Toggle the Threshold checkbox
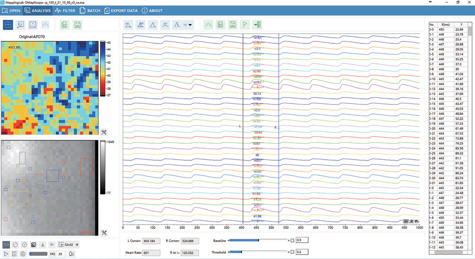Image resolution: width=475 pixels, height=259 pixels. pos(292,251)
